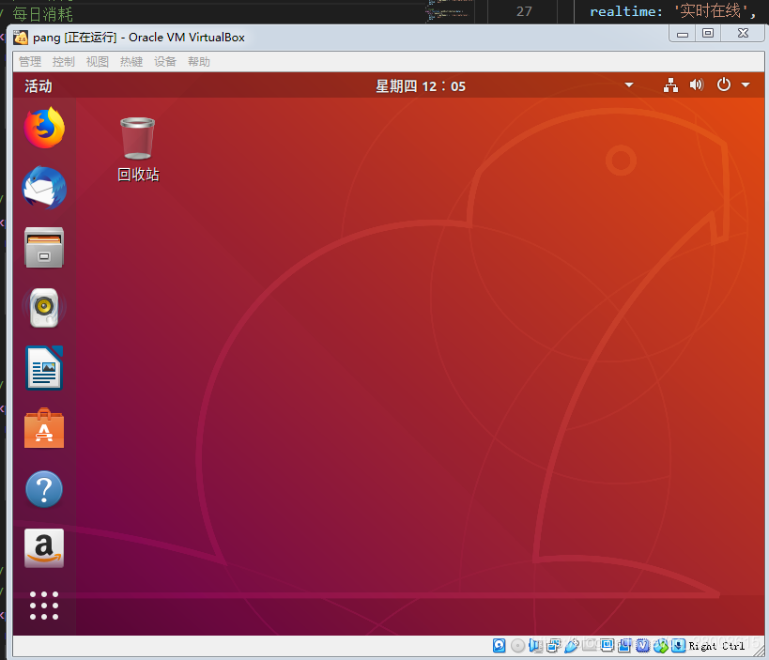
Task: Show applications grid at dock bottom
Action: point(44,606)
